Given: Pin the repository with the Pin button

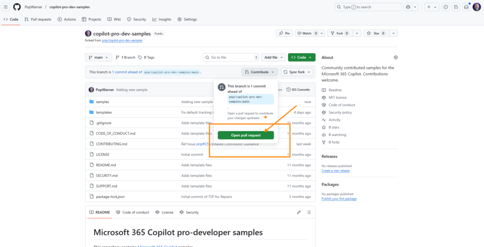Looking at the screenshot, I should click(284, 34).
